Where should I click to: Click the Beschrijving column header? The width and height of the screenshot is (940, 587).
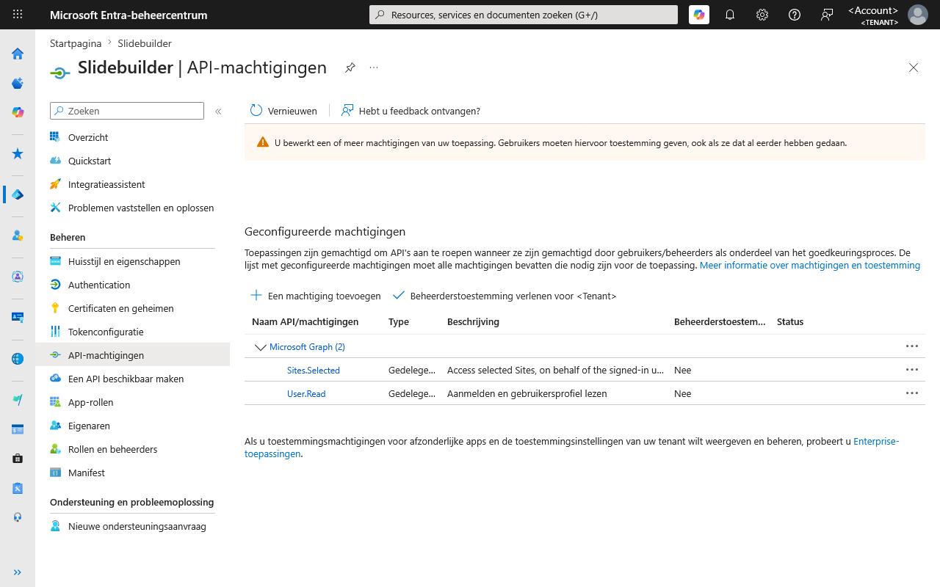(473, 322)
